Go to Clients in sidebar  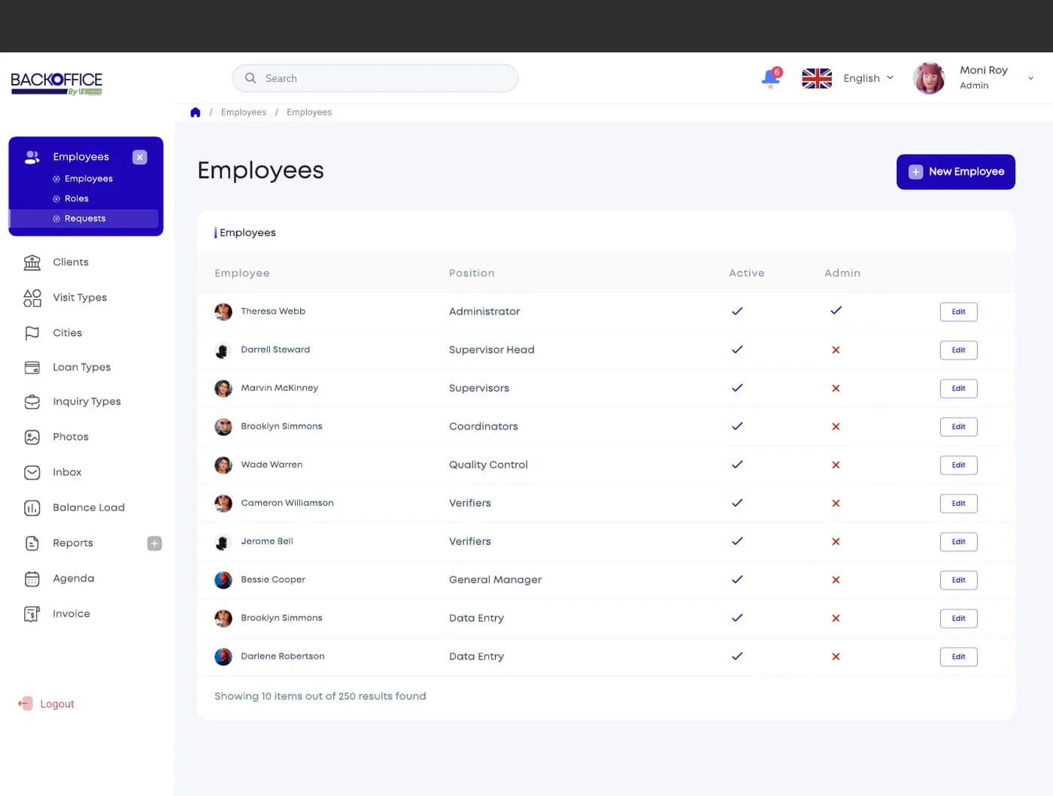click(71, 262)
